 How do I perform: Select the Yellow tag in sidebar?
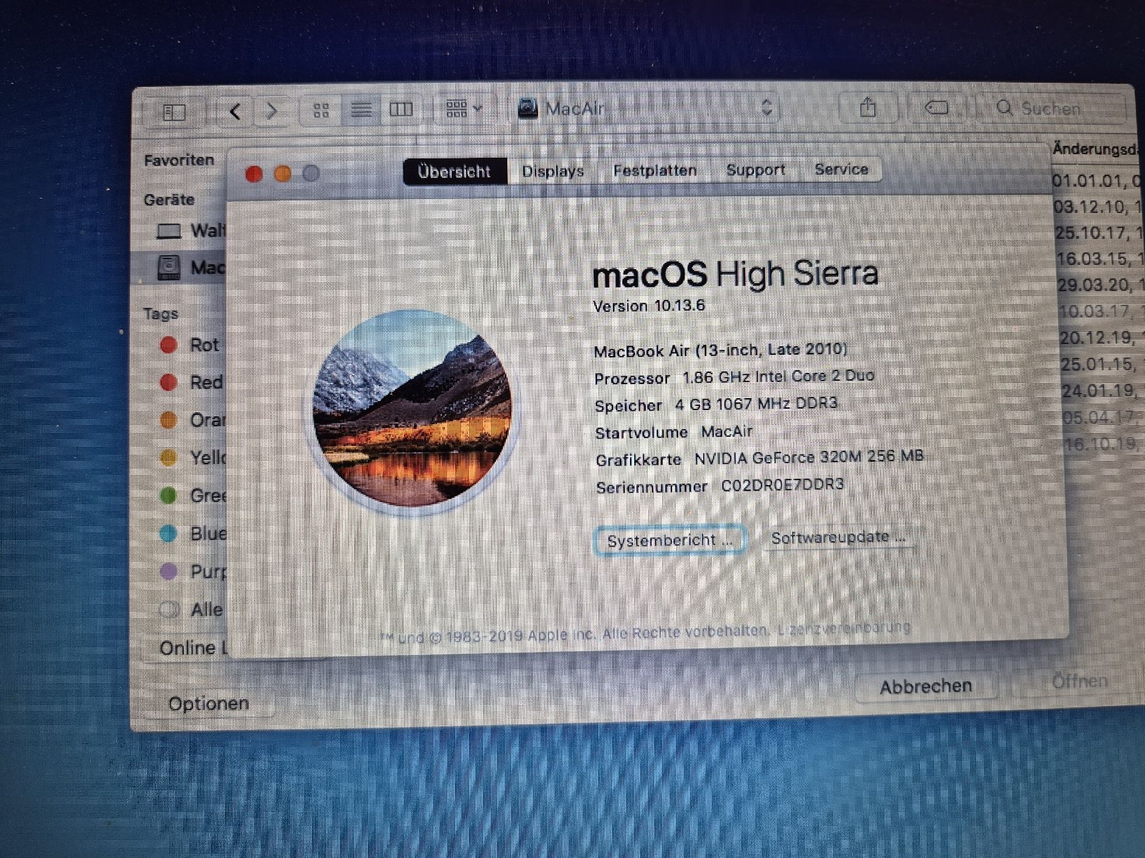click(192, 458)
